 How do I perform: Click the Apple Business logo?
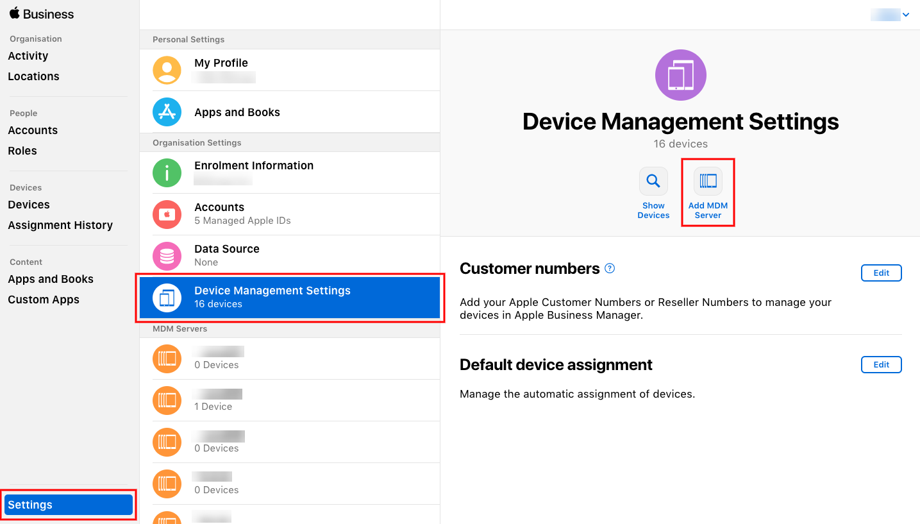(42, 13)
